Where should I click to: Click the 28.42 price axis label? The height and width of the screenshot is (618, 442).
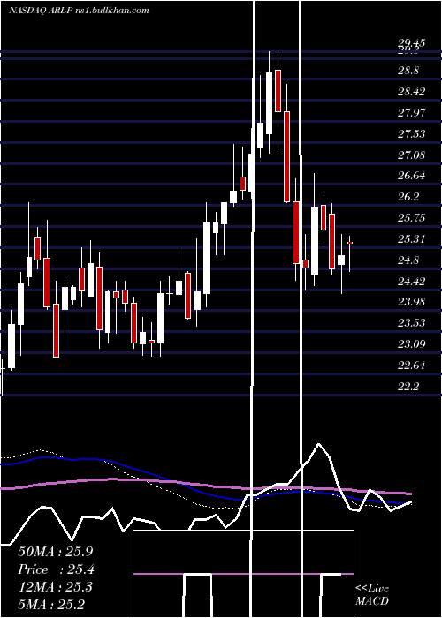[x=411, y=92]
